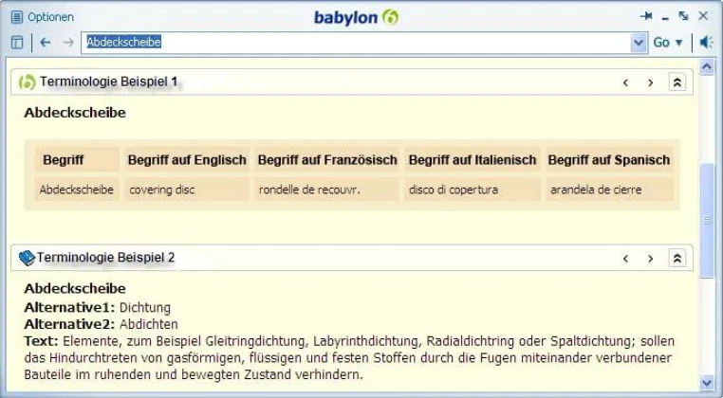Image resolution: width=723 pixels, height=398 pixels.
Task: Click the Begriff auf Spanisch header
Action: tap(609, 160)
